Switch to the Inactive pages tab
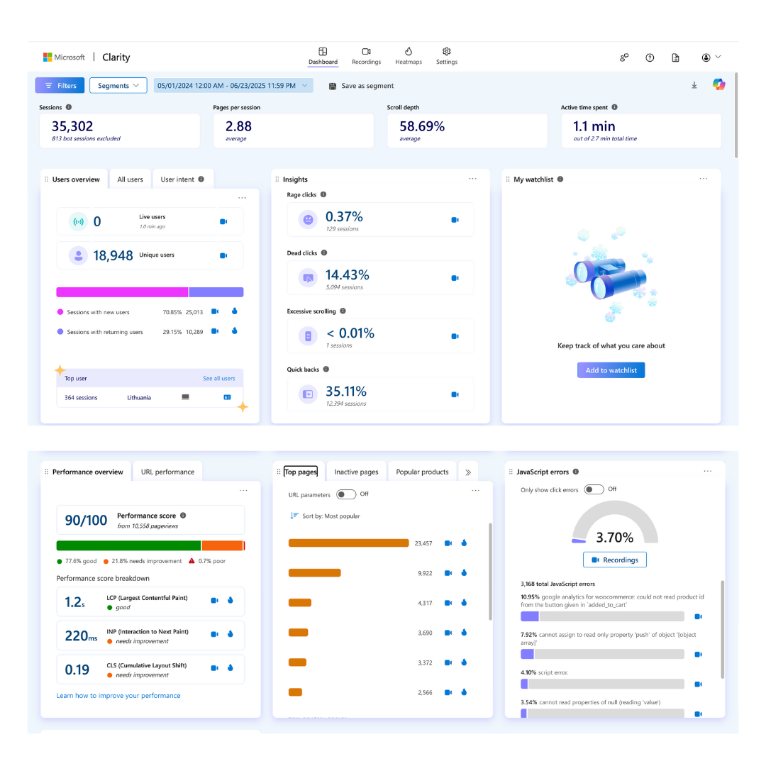Screen dimensions: 766x766 (x=356, y=472)
